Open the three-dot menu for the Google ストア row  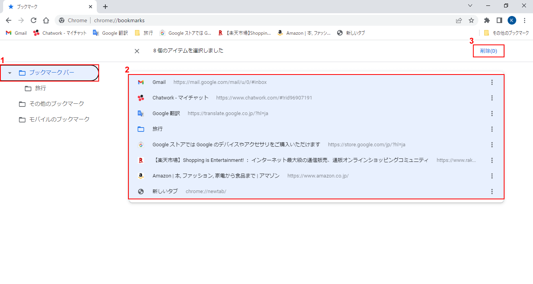click(x=492, y=145)
